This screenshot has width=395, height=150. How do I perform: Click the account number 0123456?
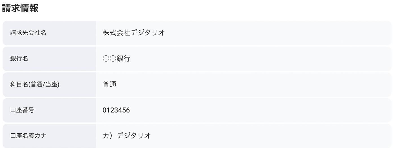(116, 110)
